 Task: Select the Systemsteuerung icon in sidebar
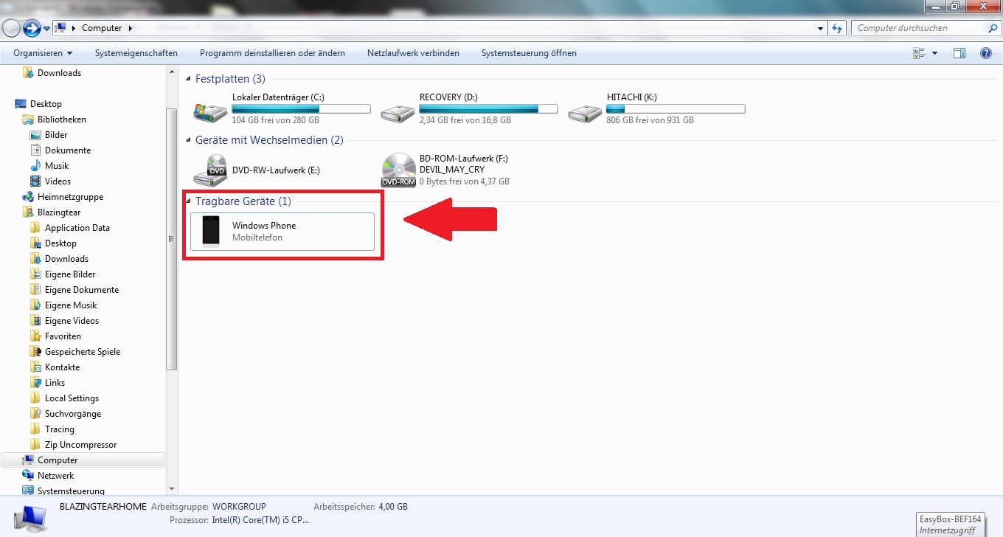[29, 491]
